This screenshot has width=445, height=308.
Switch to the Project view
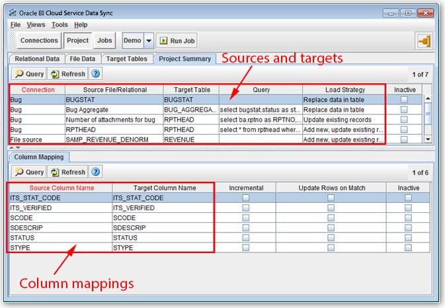(77, 40)
